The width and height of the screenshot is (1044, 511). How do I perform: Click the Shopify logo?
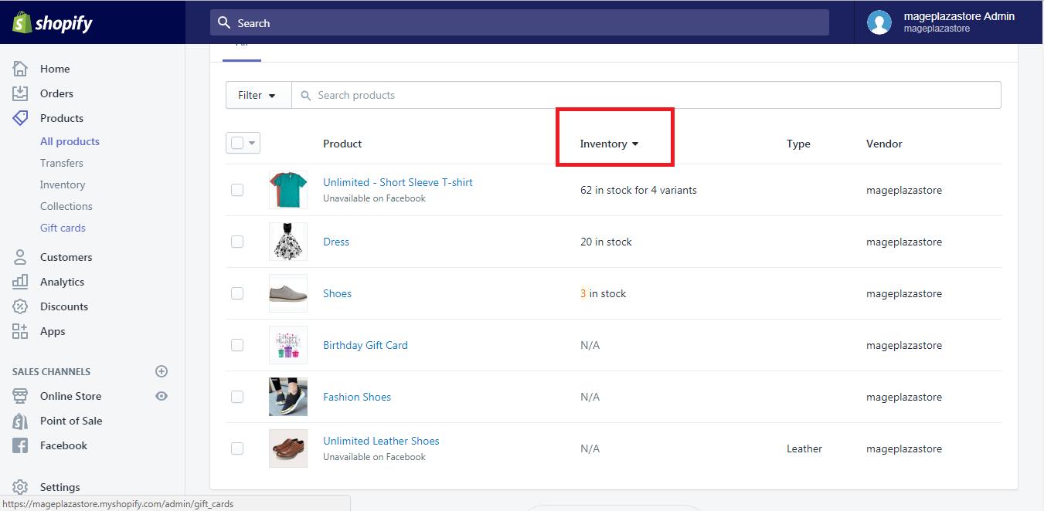(x=52, y=23)
